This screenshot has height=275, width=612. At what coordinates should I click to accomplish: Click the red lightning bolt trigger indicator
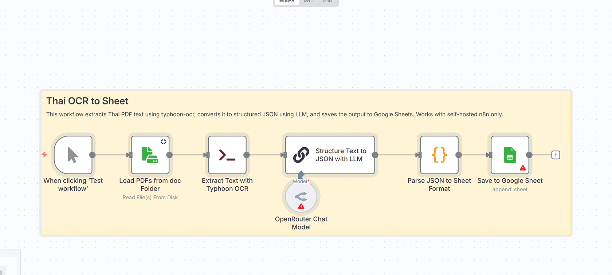44,155
